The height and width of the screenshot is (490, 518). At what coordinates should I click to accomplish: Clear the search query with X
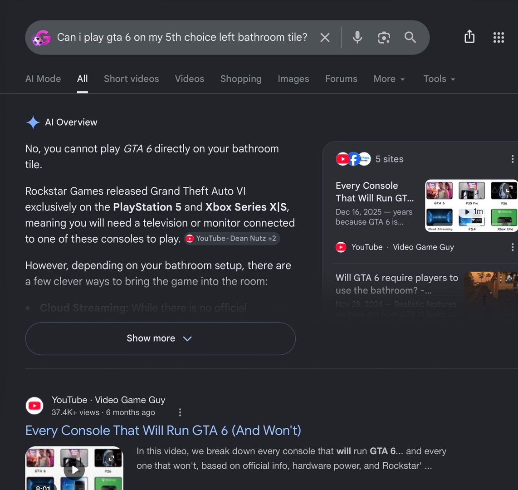[325, 38]
